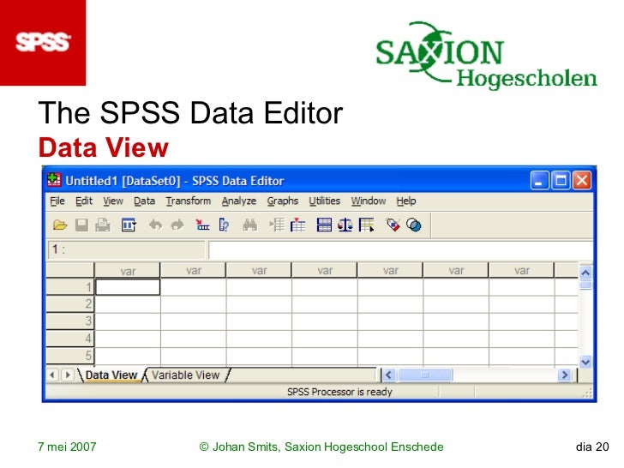Maximize the SPSS Data Editor window
Viewport: 624px width, 468px height.
[x=561, y=181]
